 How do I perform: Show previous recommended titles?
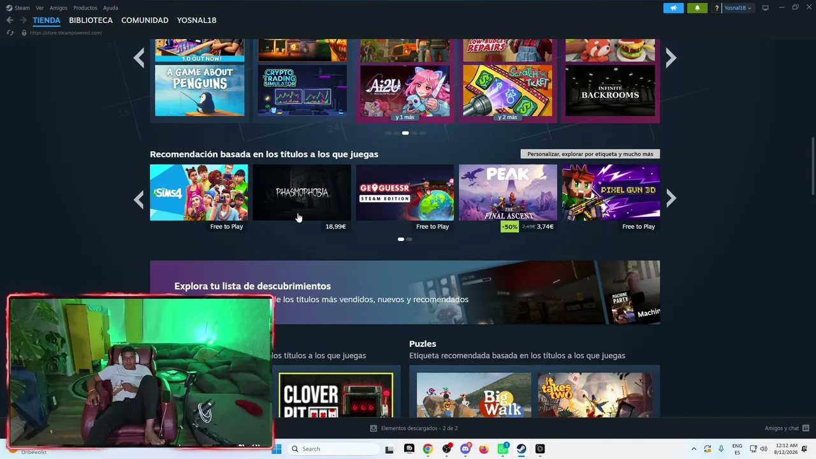tap(139, 200)
